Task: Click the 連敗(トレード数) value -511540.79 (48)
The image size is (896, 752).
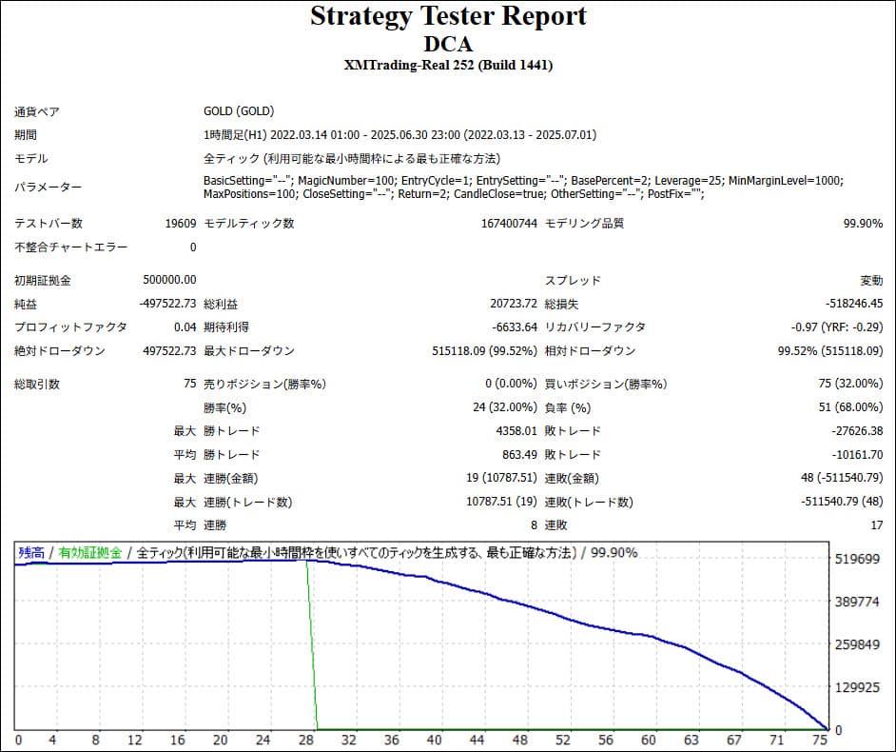Action: 843,502
